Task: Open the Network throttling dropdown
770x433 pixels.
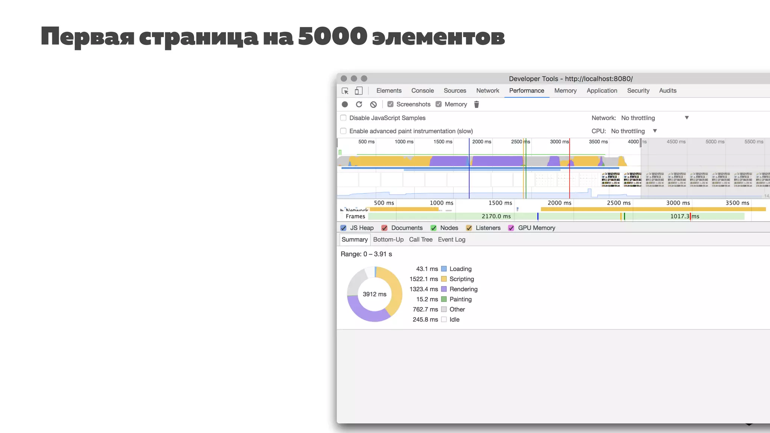Action: coord(655,118)
